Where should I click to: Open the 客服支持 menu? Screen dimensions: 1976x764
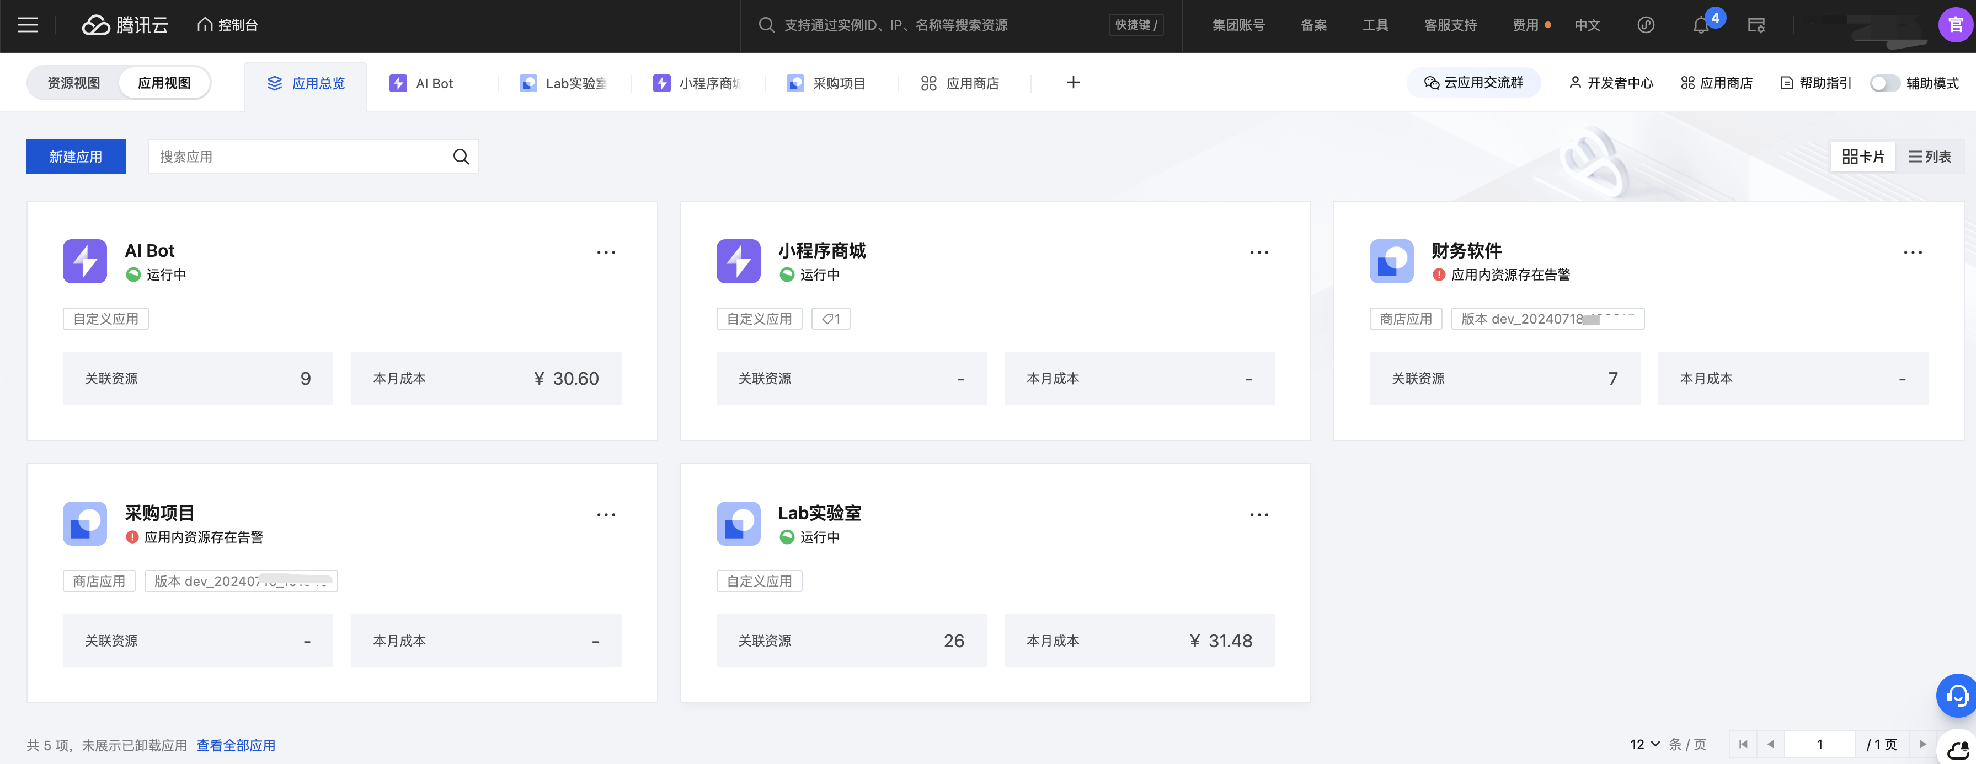point(1450,25)
